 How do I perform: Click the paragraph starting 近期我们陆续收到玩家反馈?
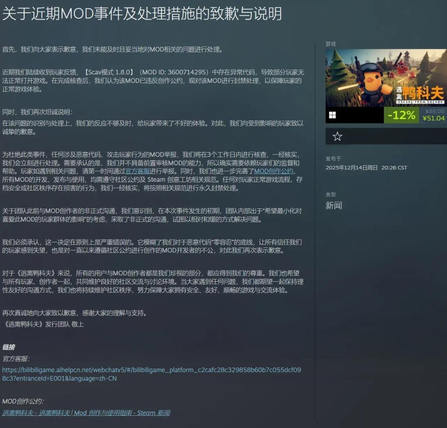point(153,81)
